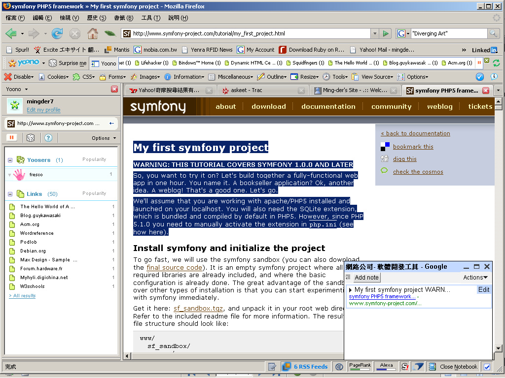Open the address bar history dropdown
Viewport: 505px width, 378px height.
[x=375, y=33]
